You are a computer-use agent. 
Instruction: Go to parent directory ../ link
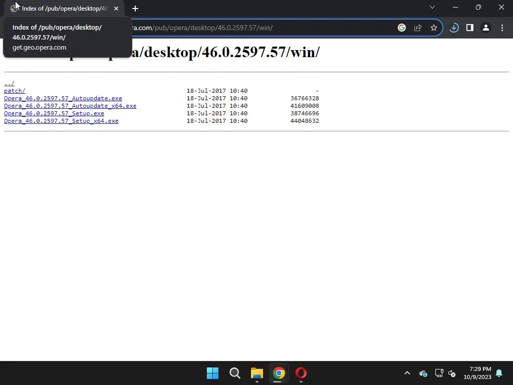click(9, 83)
